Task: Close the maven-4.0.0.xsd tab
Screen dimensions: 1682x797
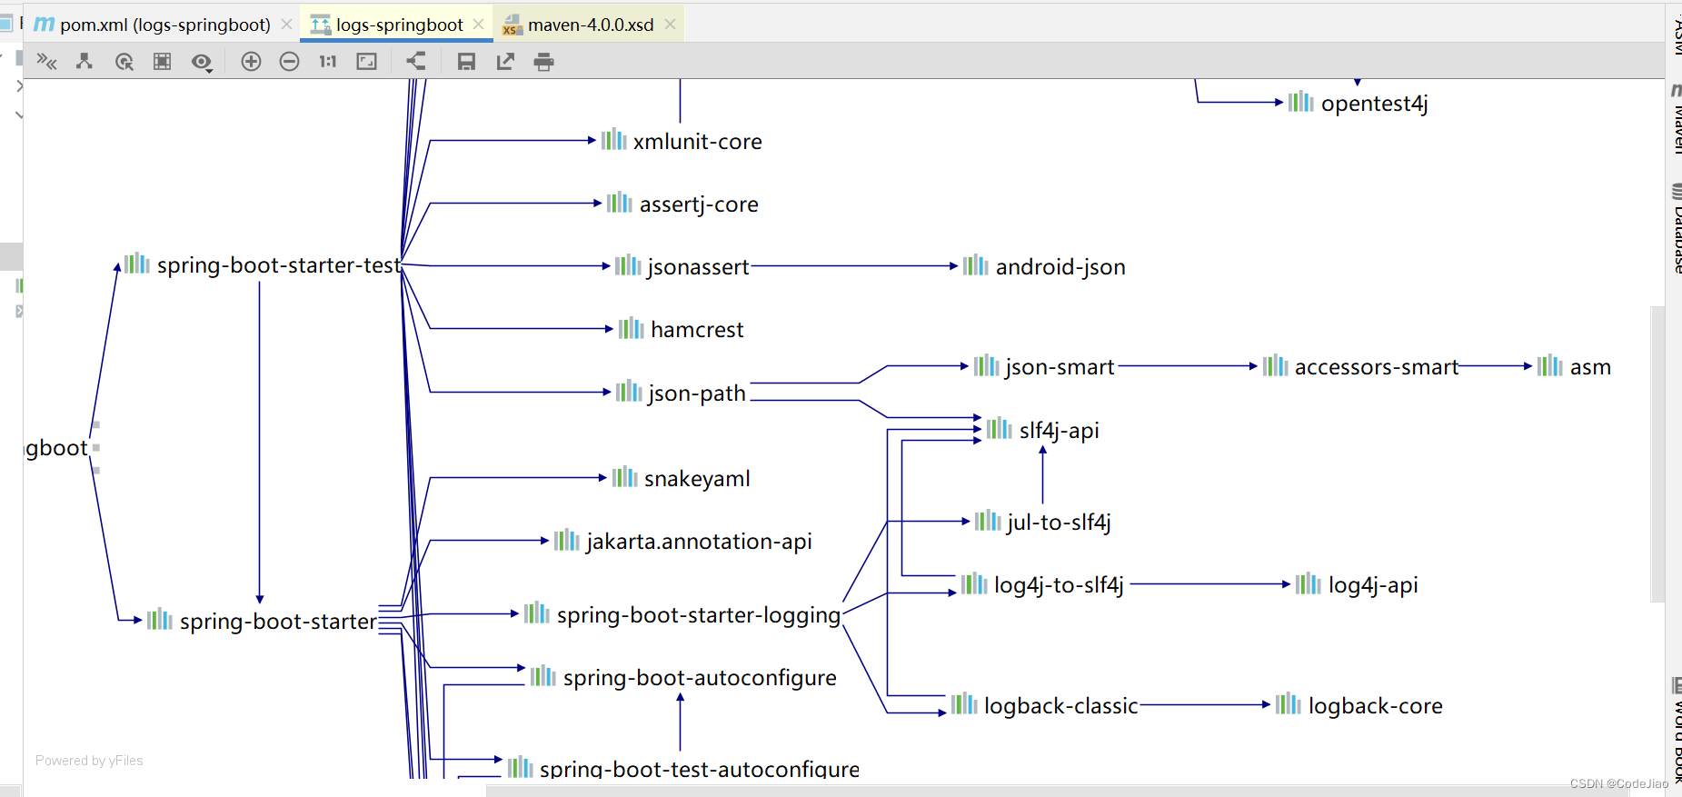Action: pos(671,25)
